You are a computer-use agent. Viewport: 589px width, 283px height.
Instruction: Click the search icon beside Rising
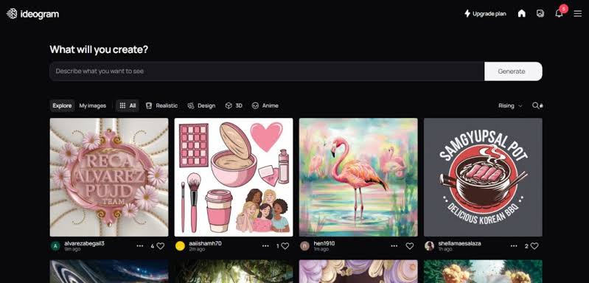[537, 105]
